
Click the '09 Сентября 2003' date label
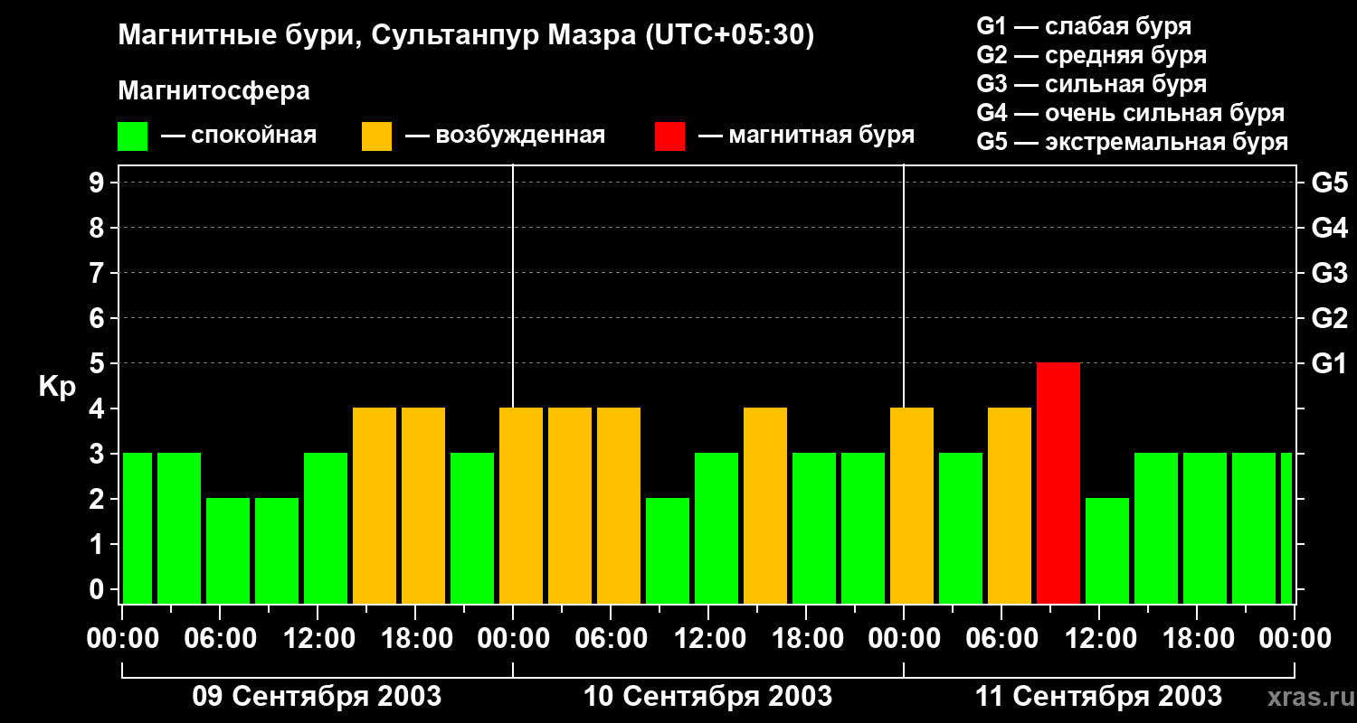point(317,696)
